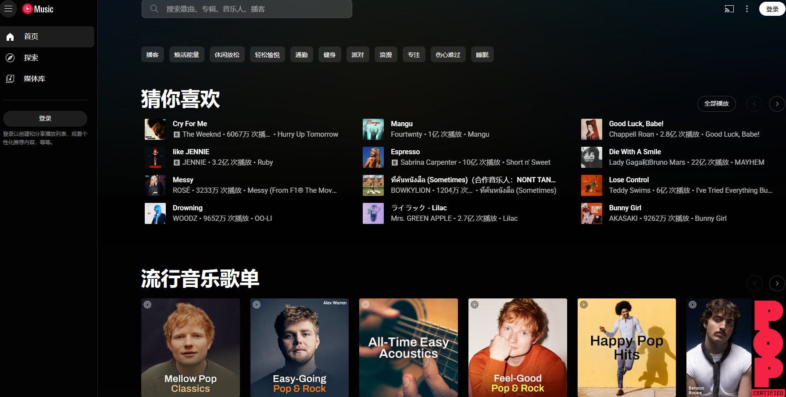Select the 专注 category chip
The height and width of the screenshot is (397, 786).
414,55
